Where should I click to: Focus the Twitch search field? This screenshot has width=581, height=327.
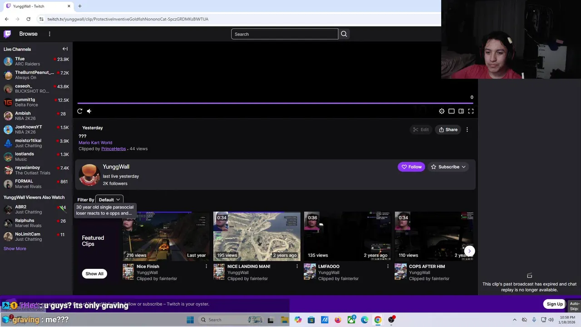click(x=285, y=34)
